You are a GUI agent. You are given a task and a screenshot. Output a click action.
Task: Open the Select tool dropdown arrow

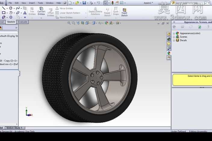109,3
